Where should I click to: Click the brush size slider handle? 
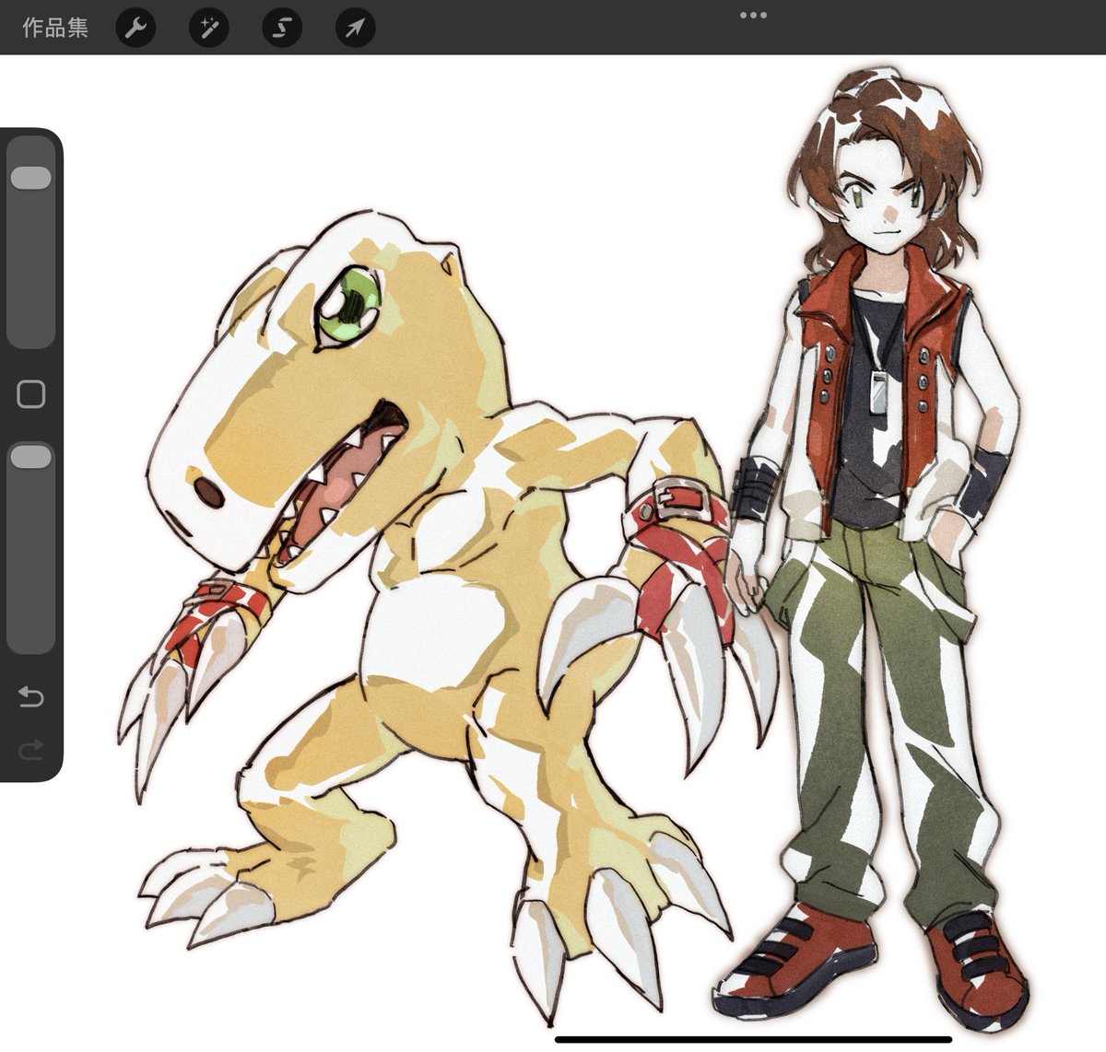point(31,178)
